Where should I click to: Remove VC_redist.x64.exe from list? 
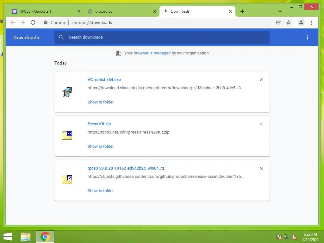(261, 80)
